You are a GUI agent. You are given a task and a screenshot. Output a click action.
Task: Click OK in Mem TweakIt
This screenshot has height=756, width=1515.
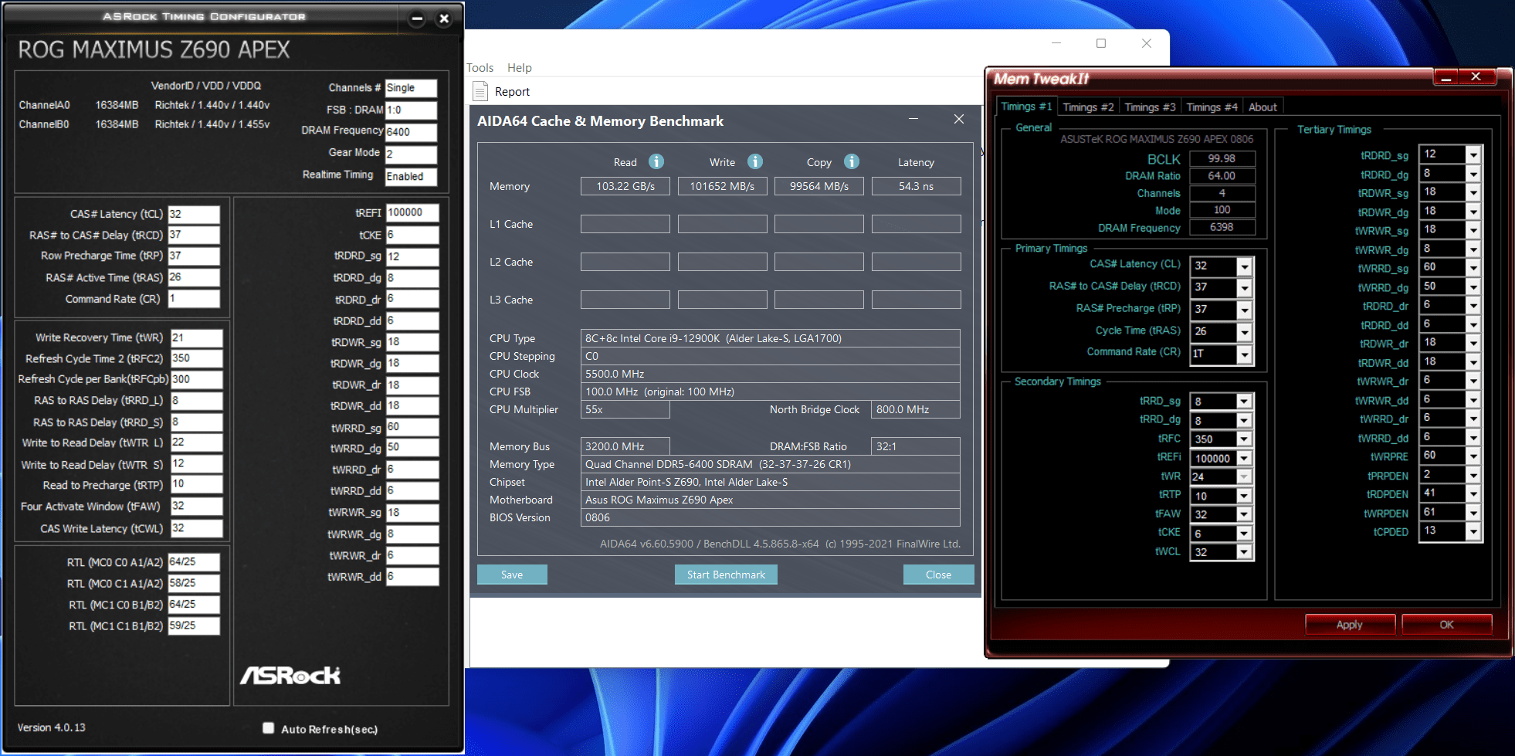click(1446, 625)
